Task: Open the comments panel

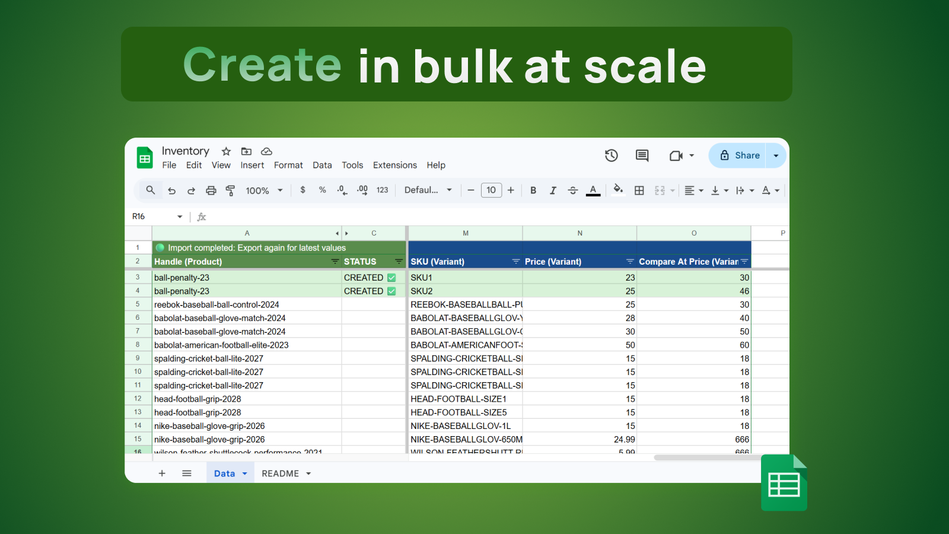Action: (641, 155)
